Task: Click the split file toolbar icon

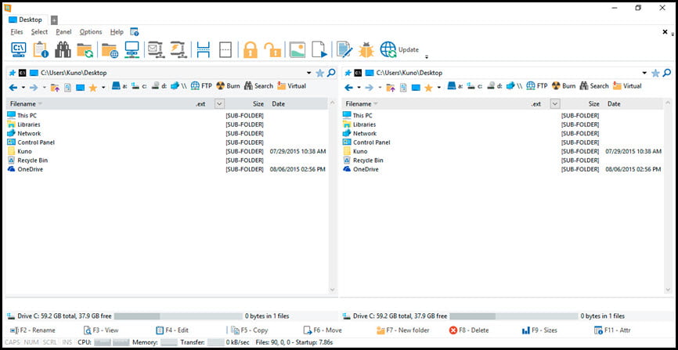Action: click(x=204, y=50)
